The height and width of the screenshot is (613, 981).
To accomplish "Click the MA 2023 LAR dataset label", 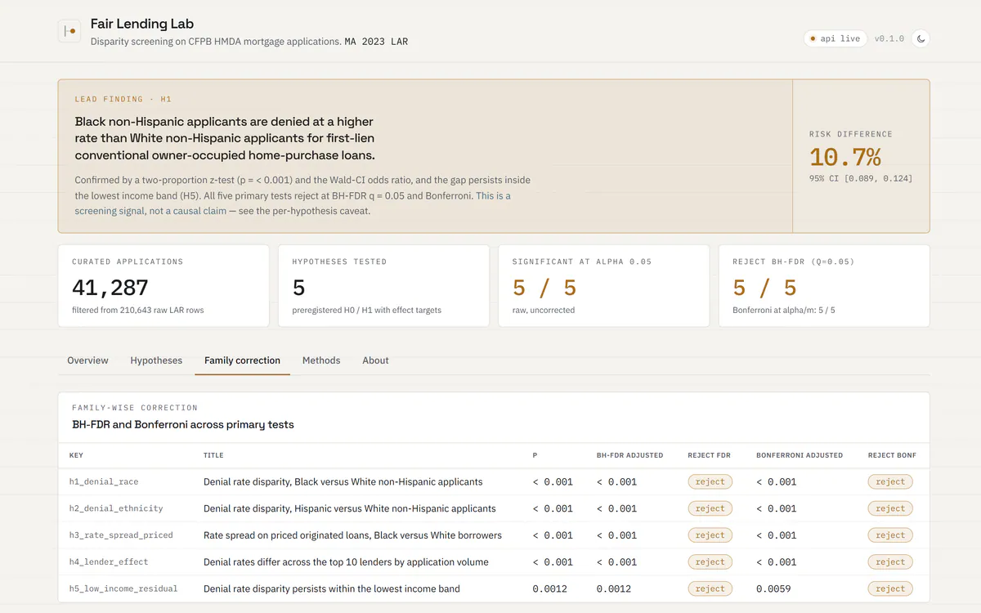I will [x=376, y=41].
